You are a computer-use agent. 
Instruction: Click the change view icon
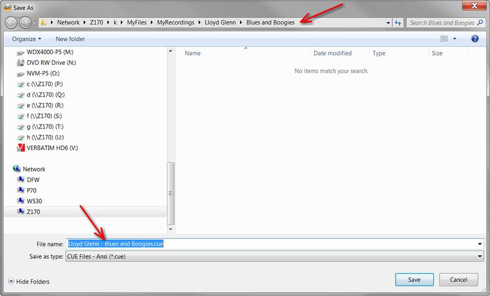444,38
